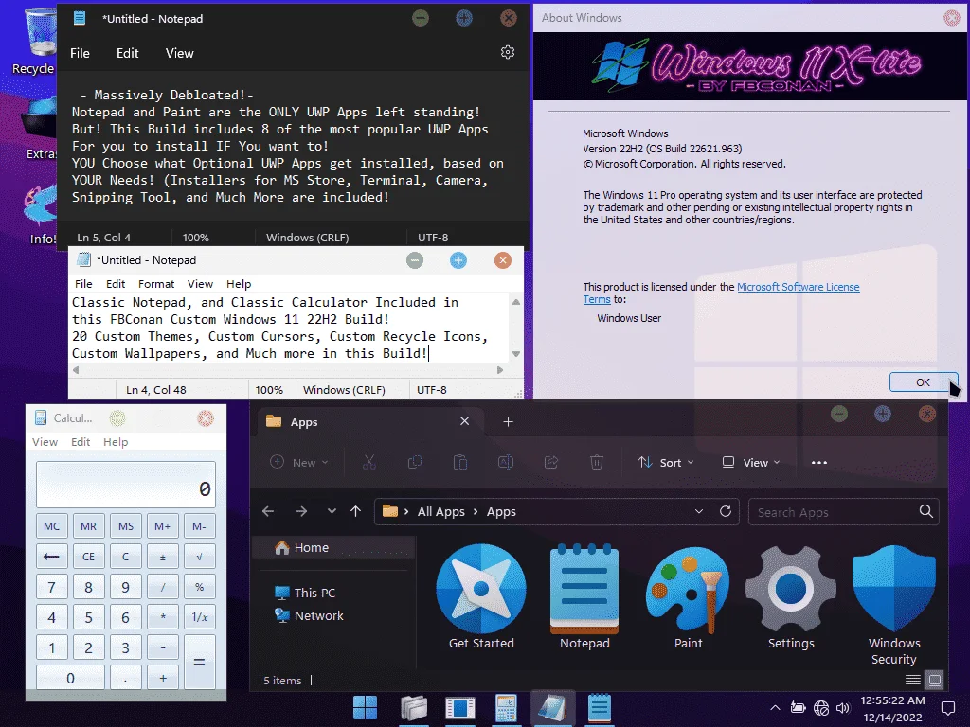Select Home in Explorer sidebar

[x=334, y=548]
